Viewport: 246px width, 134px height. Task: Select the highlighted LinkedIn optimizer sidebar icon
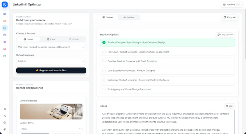click(5, 28)
